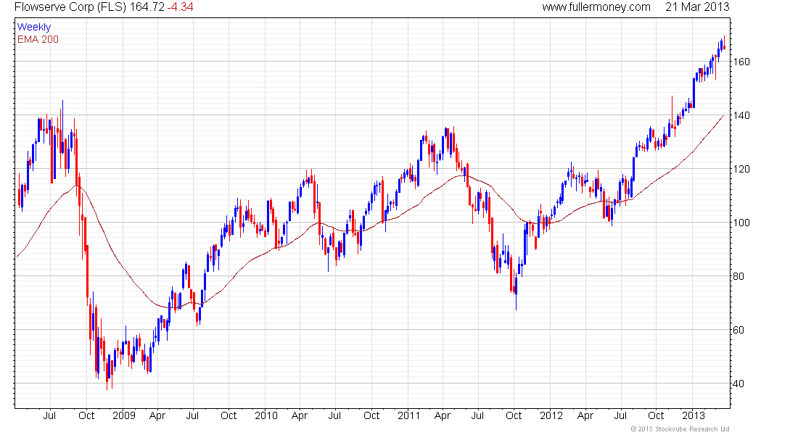Click the Flowserve Corp (FLS) title

click(x=70, y=7)
